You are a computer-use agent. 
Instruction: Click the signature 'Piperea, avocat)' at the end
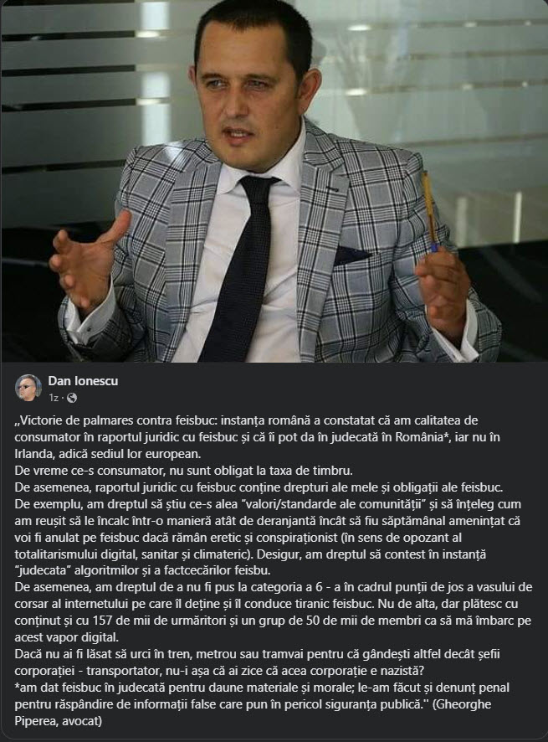pyautogui.click(x=59, y=721)
